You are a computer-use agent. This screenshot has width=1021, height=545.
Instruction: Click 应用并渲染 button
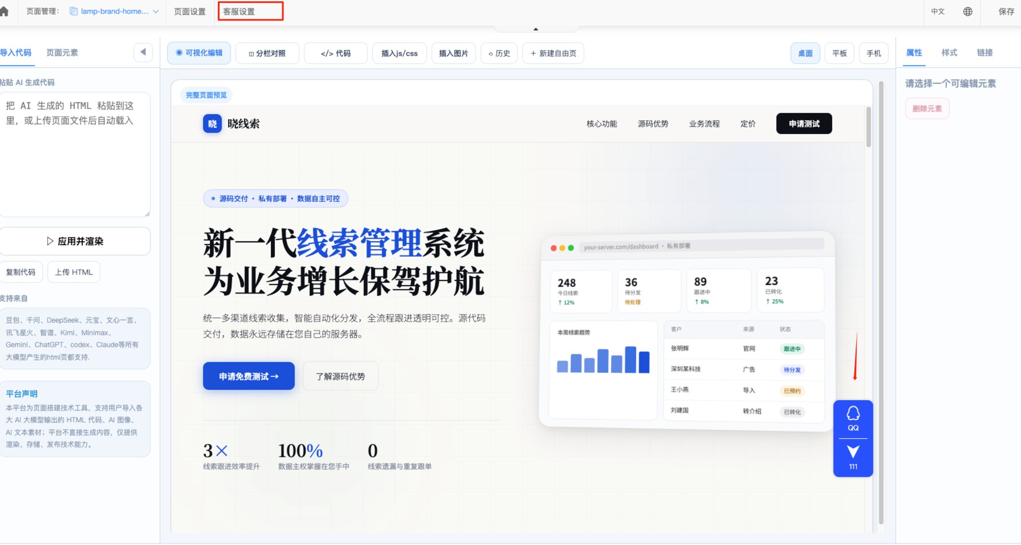75,241
